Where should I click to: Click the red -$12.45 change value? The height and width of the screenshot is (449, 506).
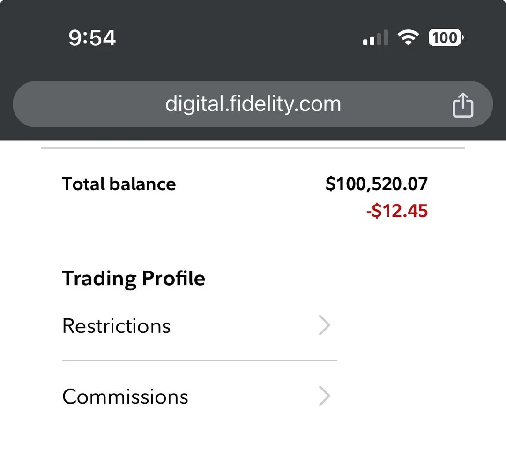coord(397,211)
